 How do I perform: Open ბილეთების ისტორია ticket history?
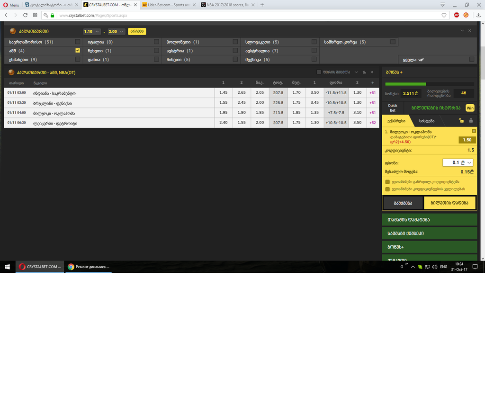pyautogui.click(x=436, y=108)
